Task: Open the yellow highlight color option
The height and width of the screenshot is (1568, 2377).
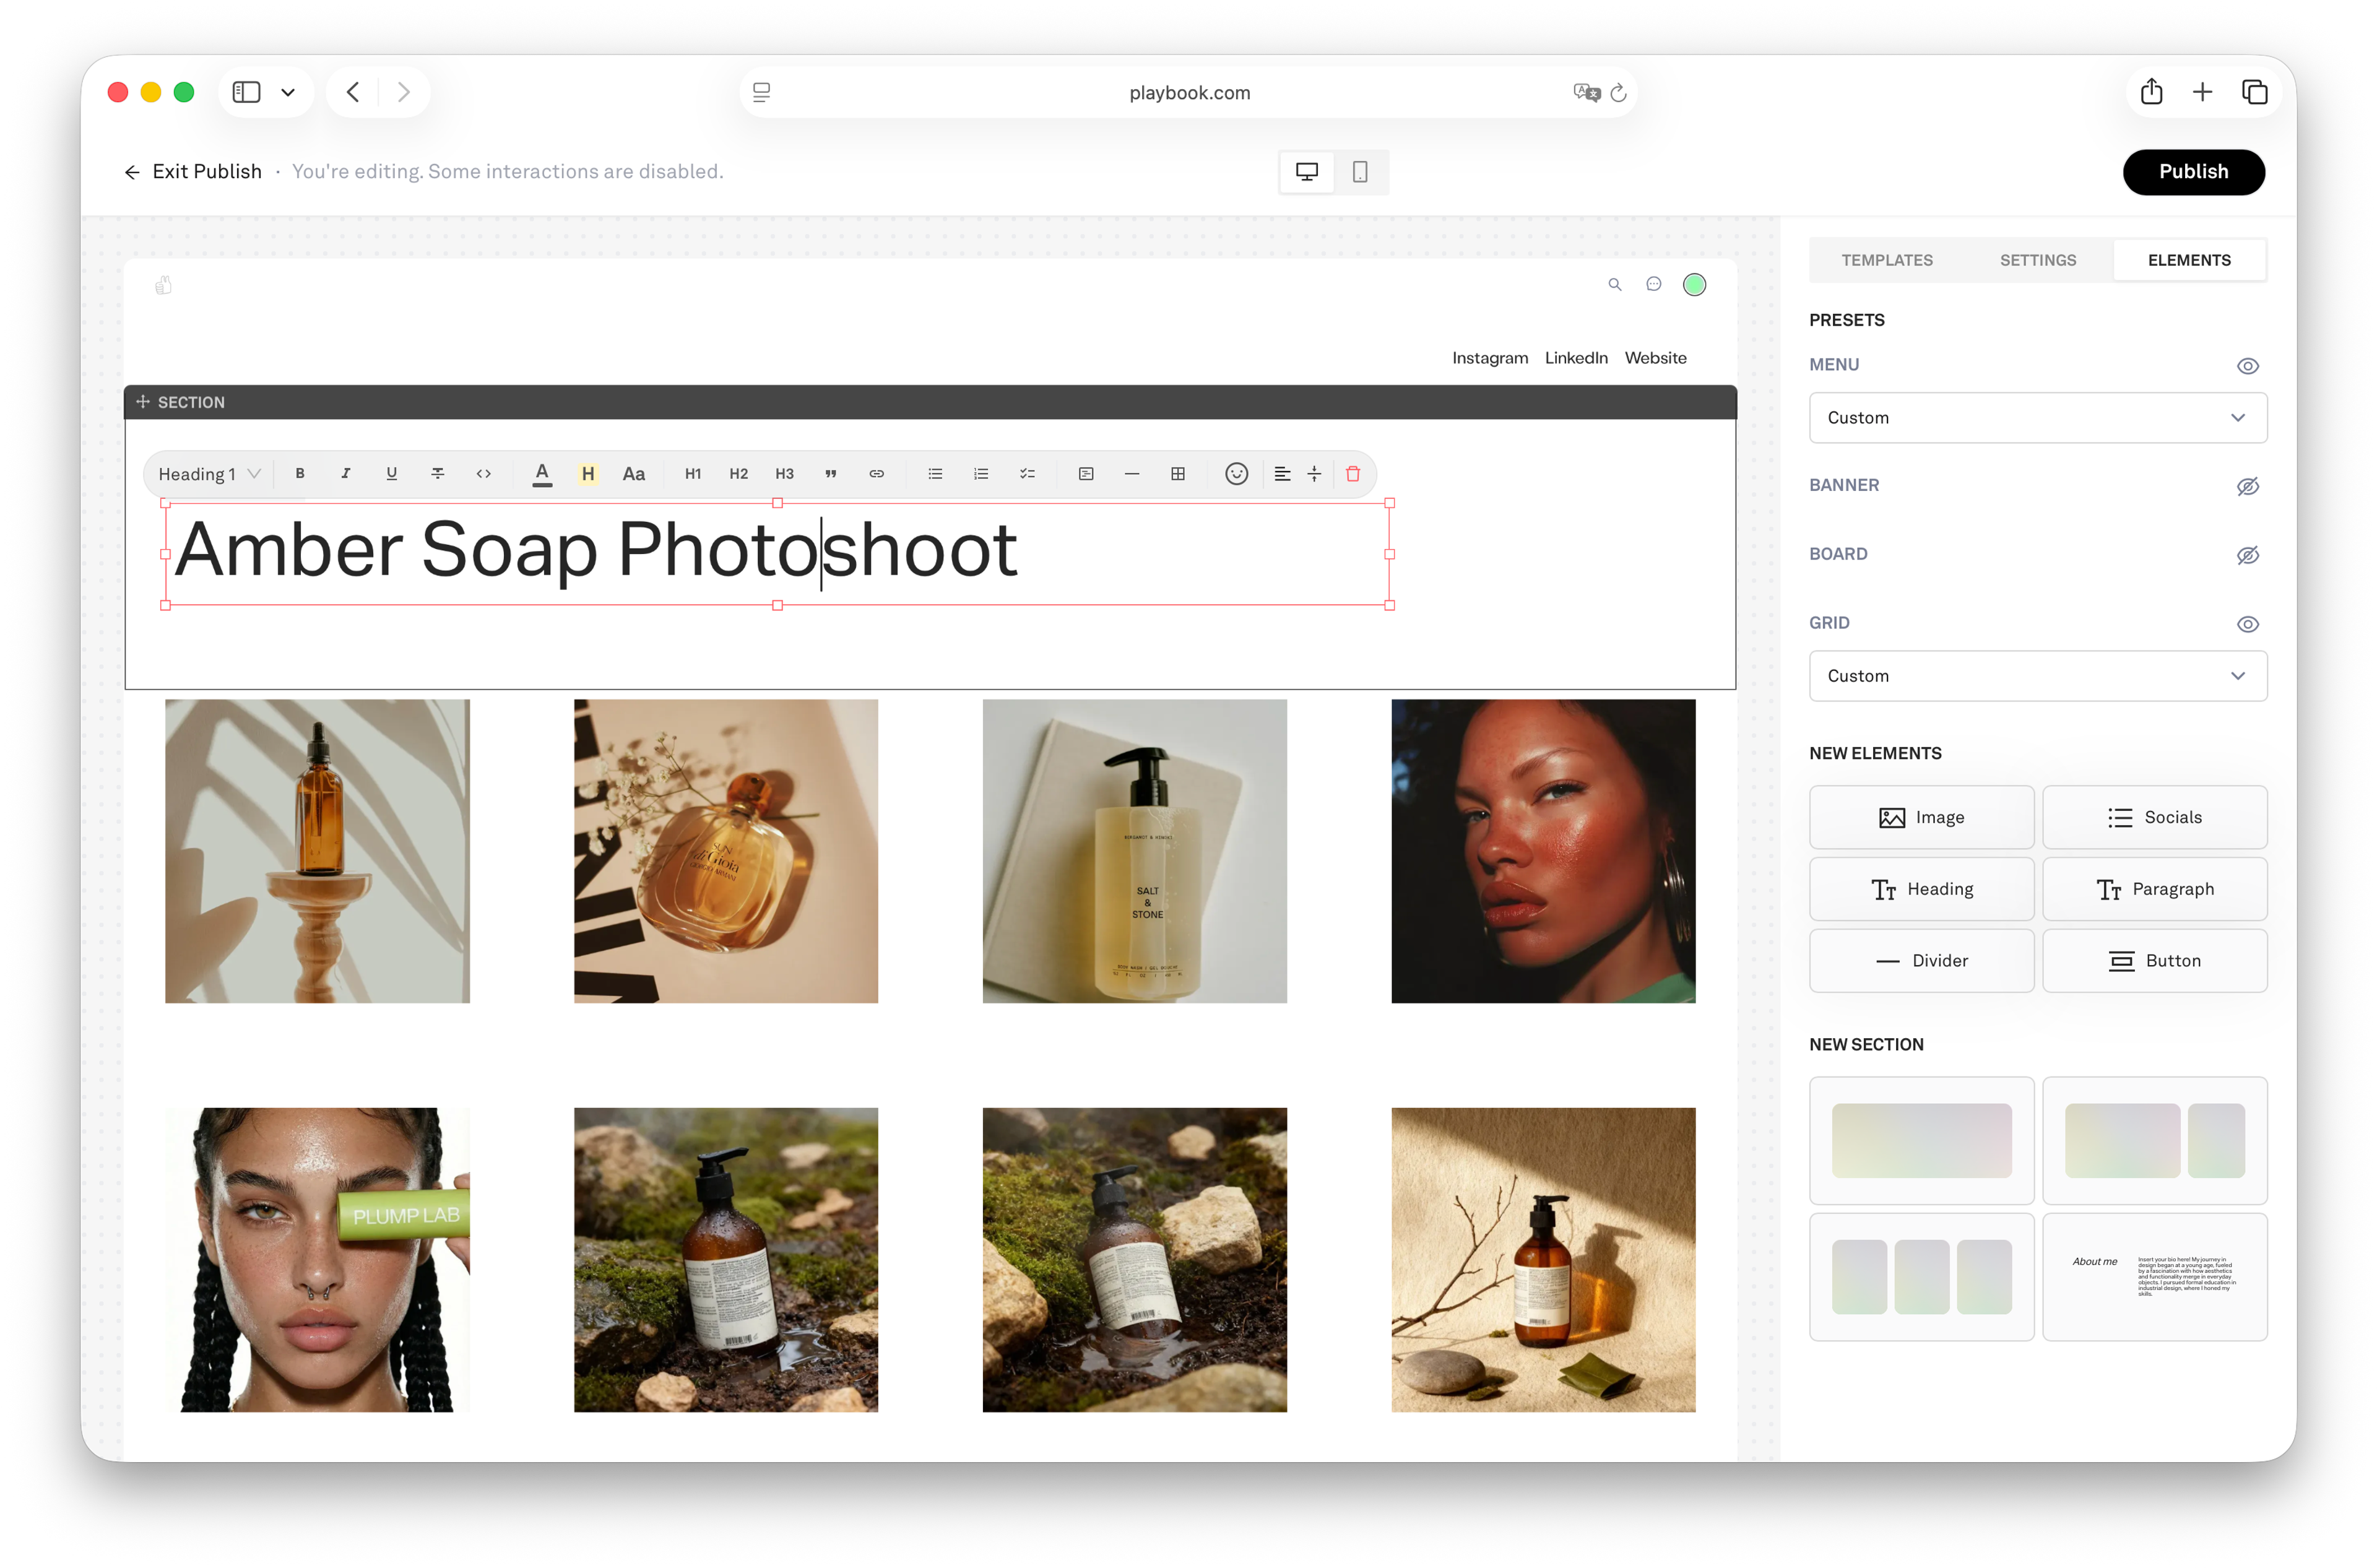Action: (588, 474)
